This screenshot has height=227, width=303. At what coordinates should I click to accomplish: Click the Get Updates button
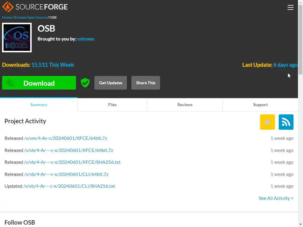(111, 83)
